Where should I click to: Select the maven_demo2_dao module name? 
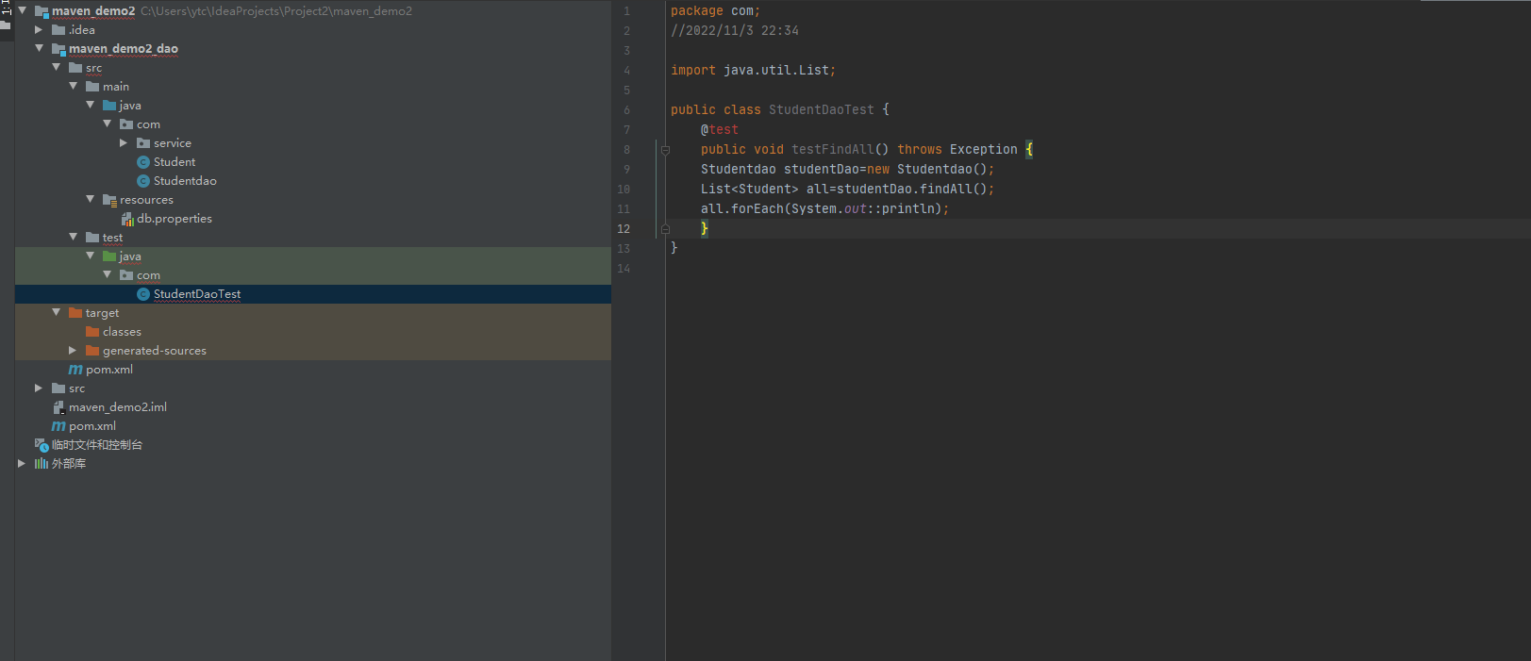click(x=124, y=49)
